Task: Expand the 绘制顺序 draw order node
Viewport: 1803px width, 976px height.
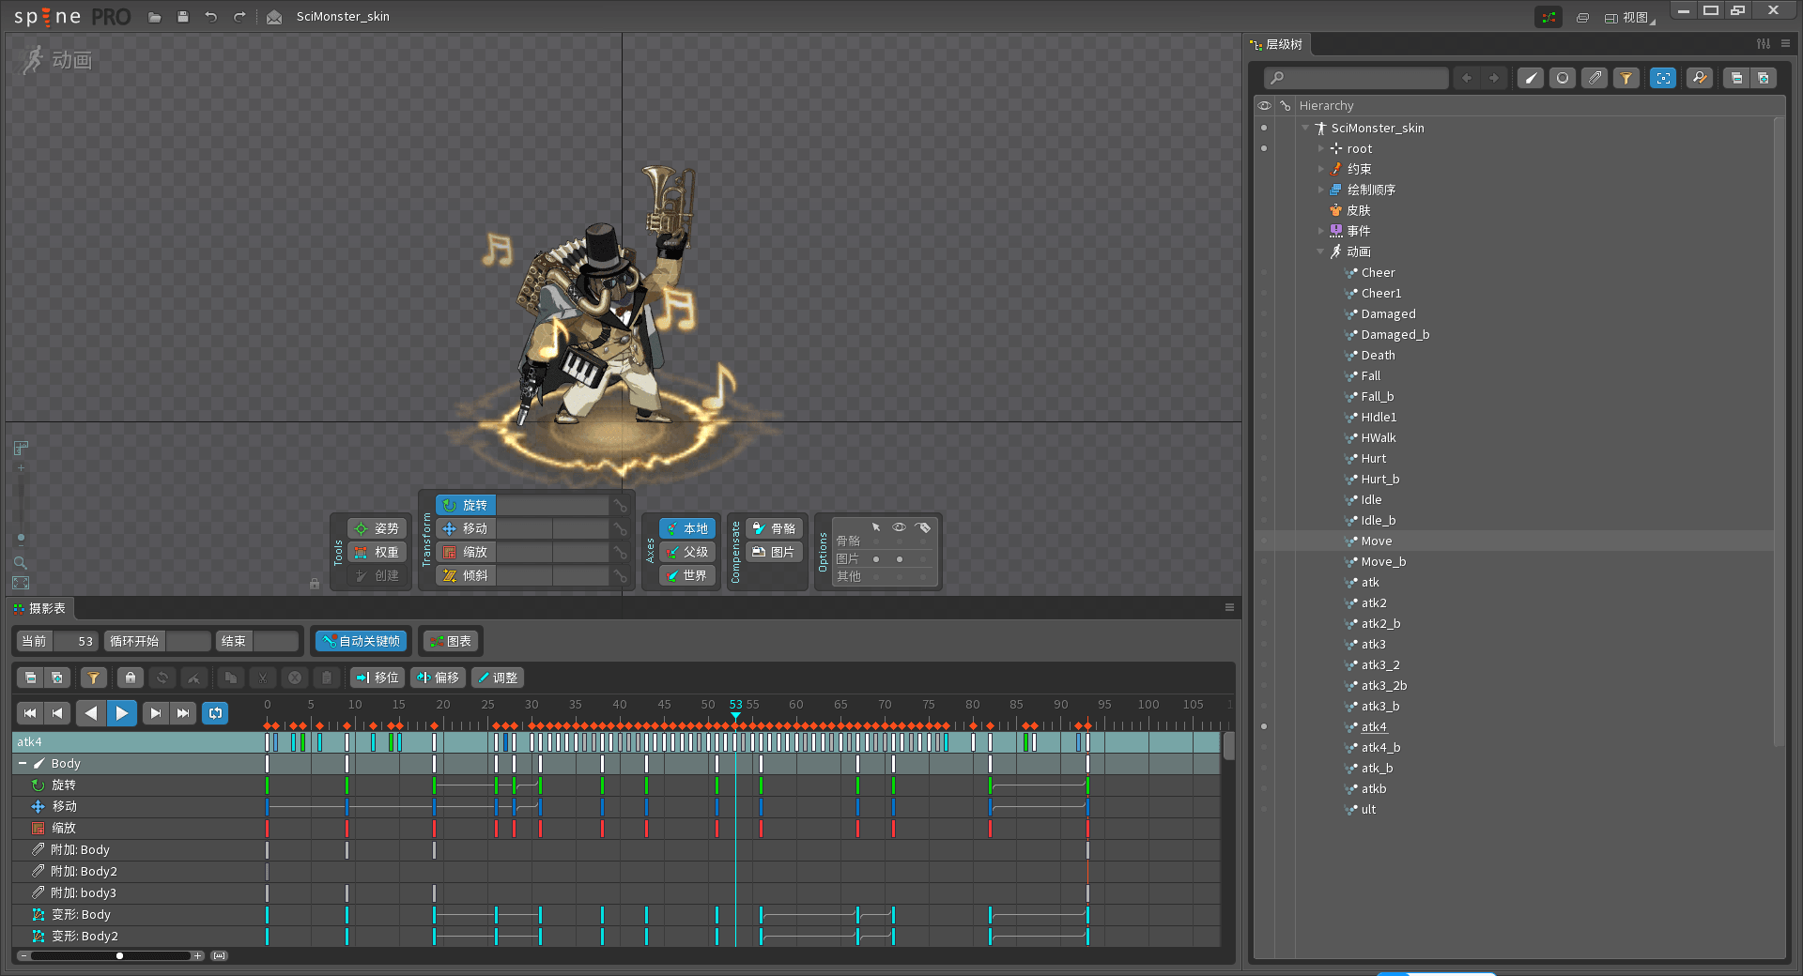Action: coord(1320,190)
